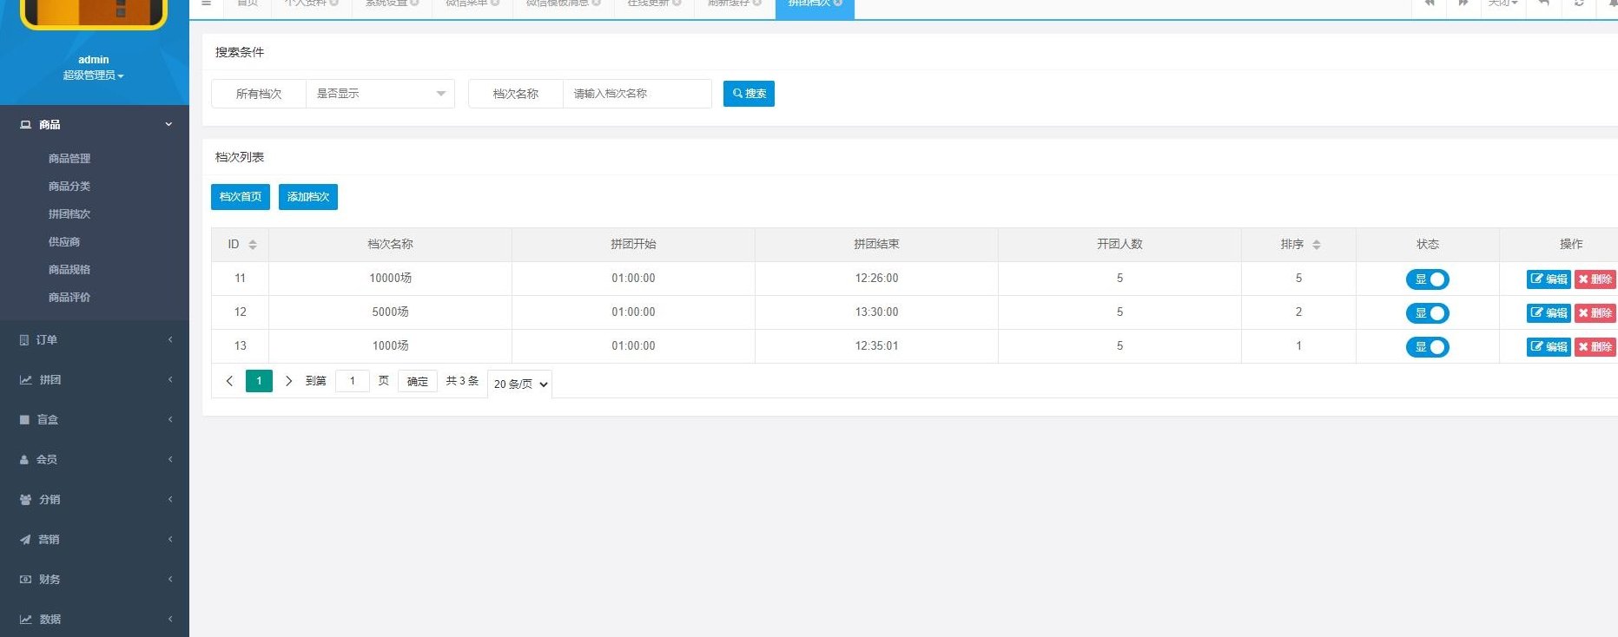Image resolution: width=1618 pixels, height=637 pixels.
Task: Toggle display status for 1000场
Action: [x=1428, y=347]
